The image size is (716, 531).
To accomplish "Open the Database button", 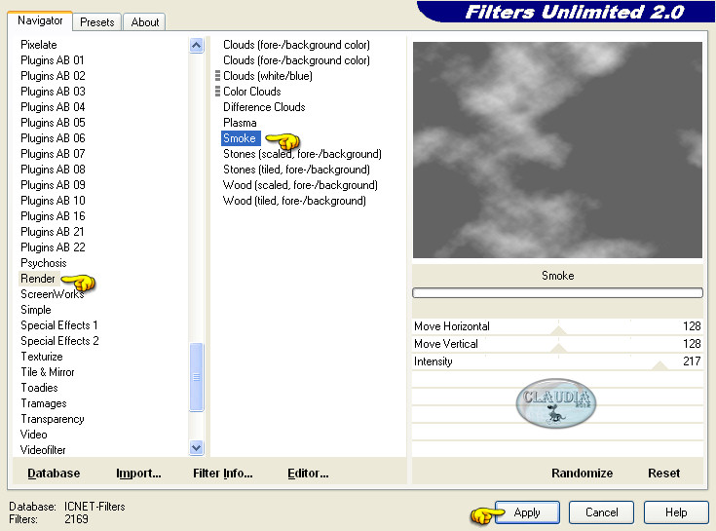I will click(54, 473).
